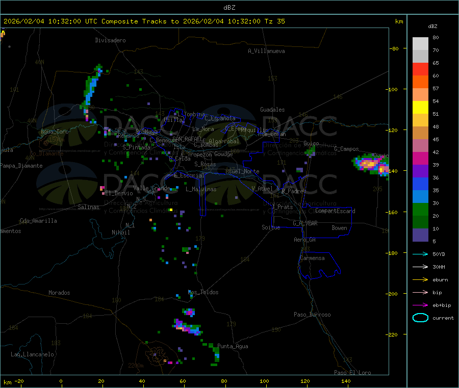Click the Punta_Agua map label

coord(233,346)
